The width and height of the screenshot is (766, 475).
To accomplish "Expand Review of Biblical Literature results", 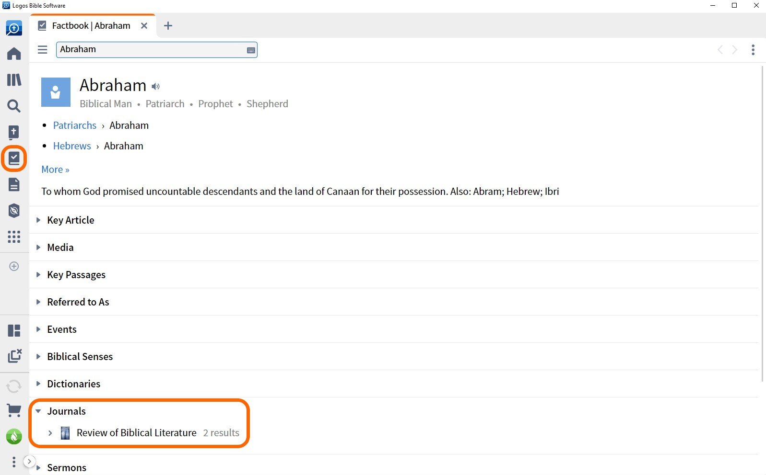I will [50, 433].
